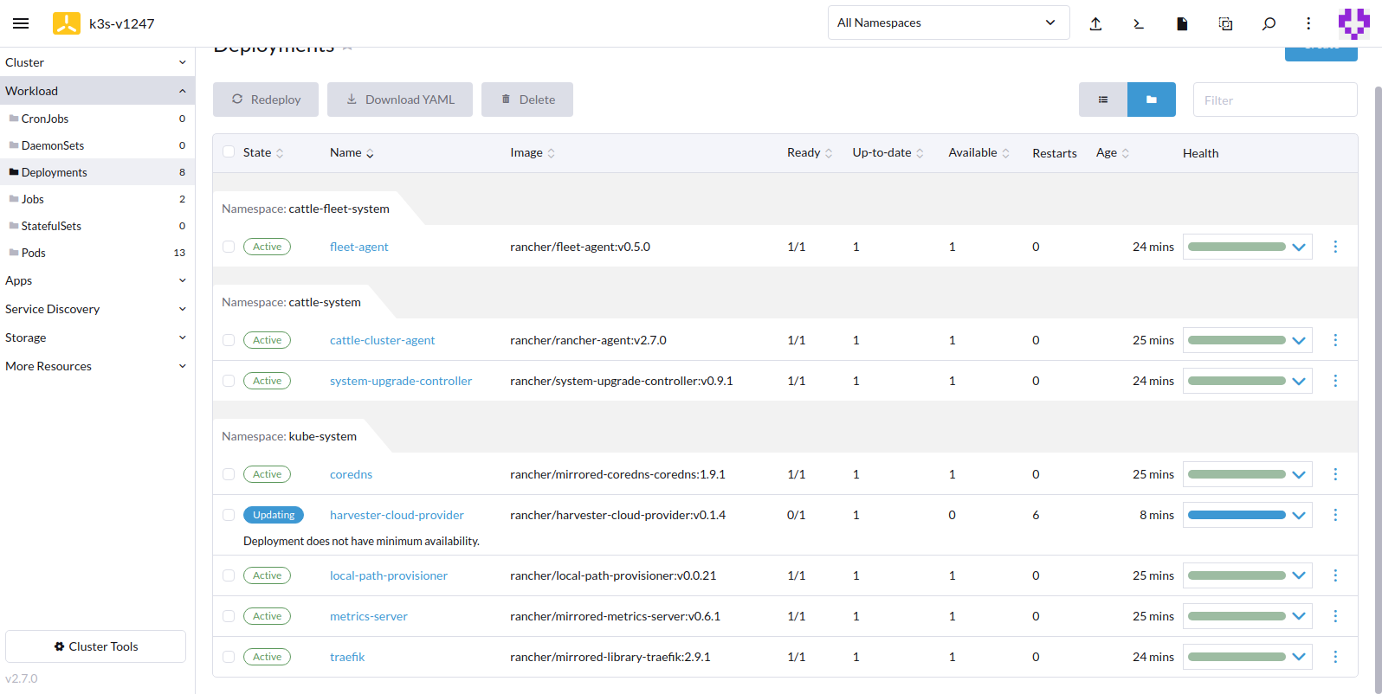Check the fleet-agent row checkbox
The width and height of the screenshot is (1382, 694).
point(229,247)
